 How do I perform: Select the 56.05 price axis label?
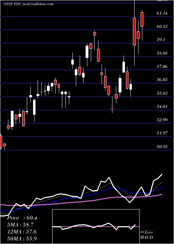(x=162, y=80)
